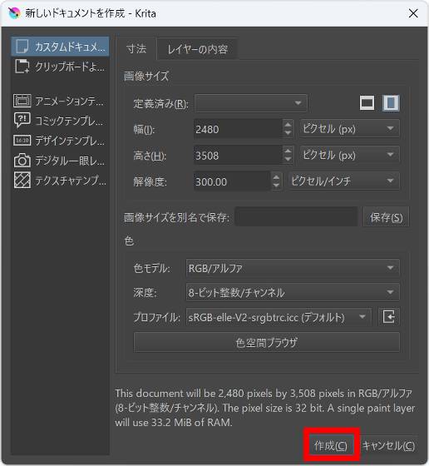Set portrait orientation icon

[x=391, y=103]
